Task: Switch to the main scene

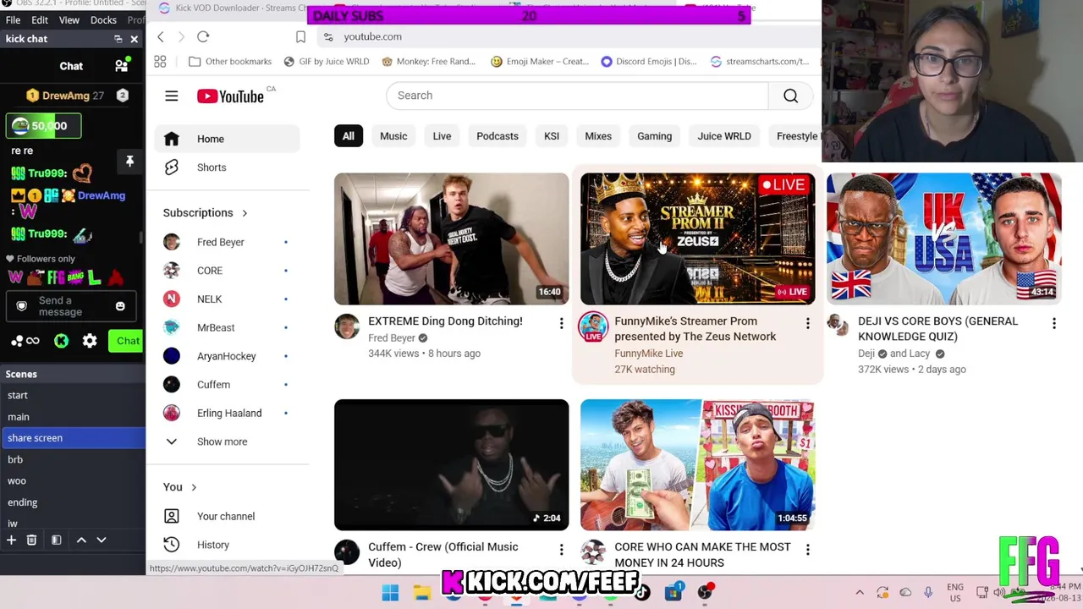Action: pyautogui.click(x=73, y=417)
